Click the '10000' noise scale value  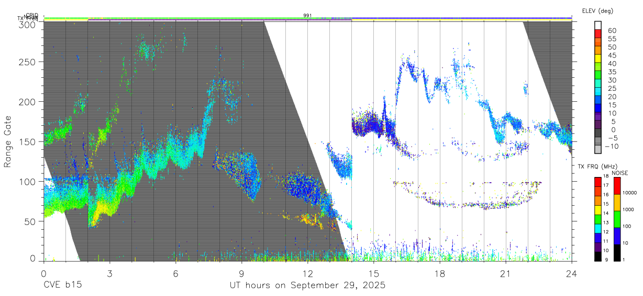629,194
